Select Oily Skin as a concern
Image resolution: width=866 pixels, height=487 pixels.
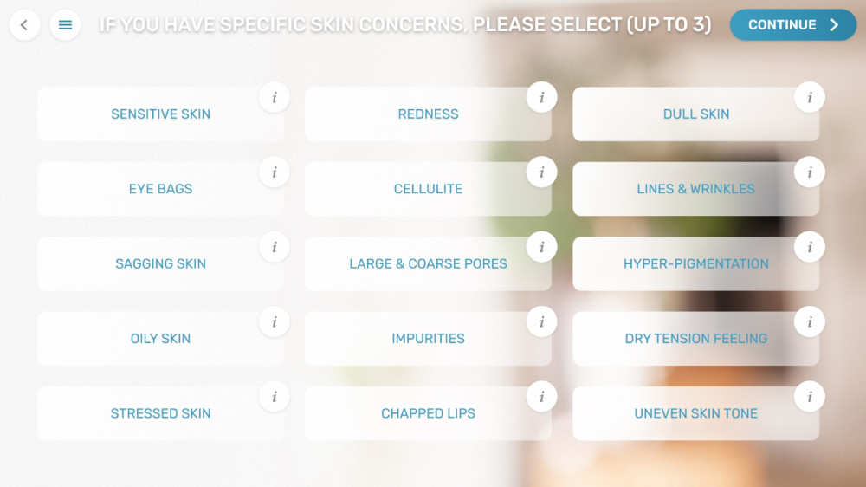[160, 339]
